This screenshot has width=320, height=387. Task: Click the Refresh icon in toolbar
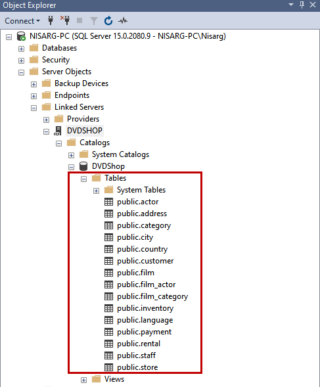point(108,21)
